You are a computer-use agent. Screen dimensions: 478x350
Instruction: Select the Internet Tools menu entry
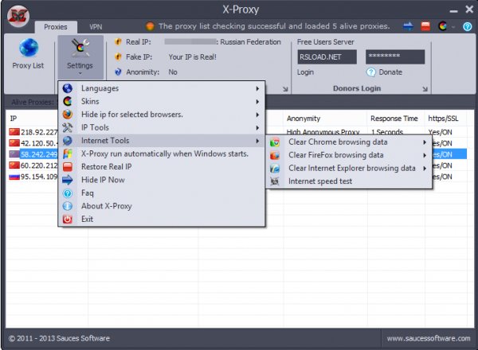click(x=161, y=141)
